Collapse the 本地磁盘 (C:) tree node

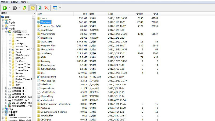tap(6, 32)
